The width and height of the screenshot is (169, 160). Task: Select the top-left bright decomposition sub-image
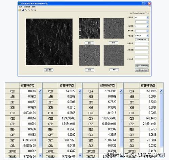(90, 28)
